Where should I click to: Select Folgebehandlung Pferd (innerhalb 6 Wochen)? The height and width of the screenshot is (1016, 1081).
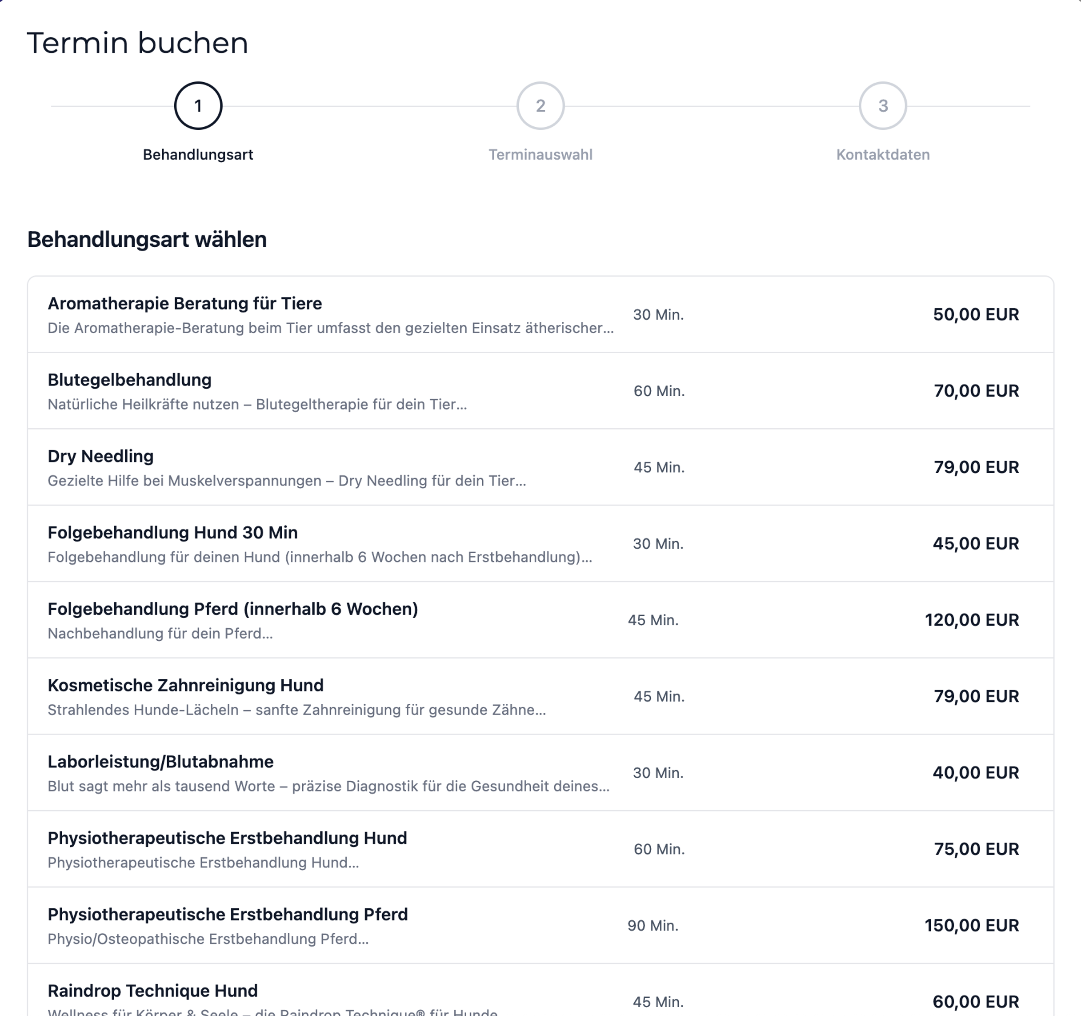pos(540,620)
